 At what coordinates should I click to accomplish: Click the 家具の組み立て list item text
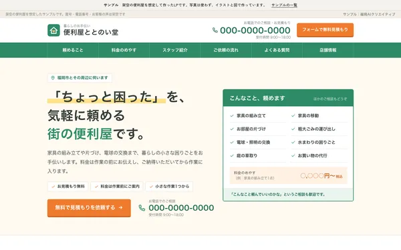[251, 116]
